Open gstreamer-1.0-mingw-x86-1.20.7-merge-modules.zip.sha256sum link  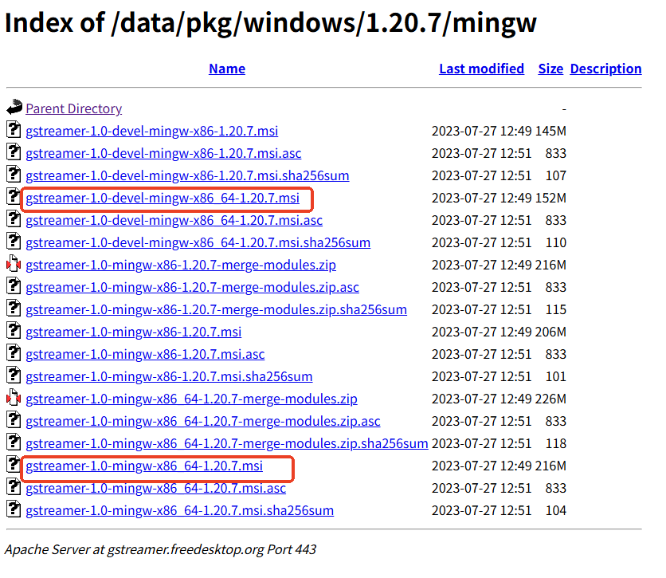[216, 309]
